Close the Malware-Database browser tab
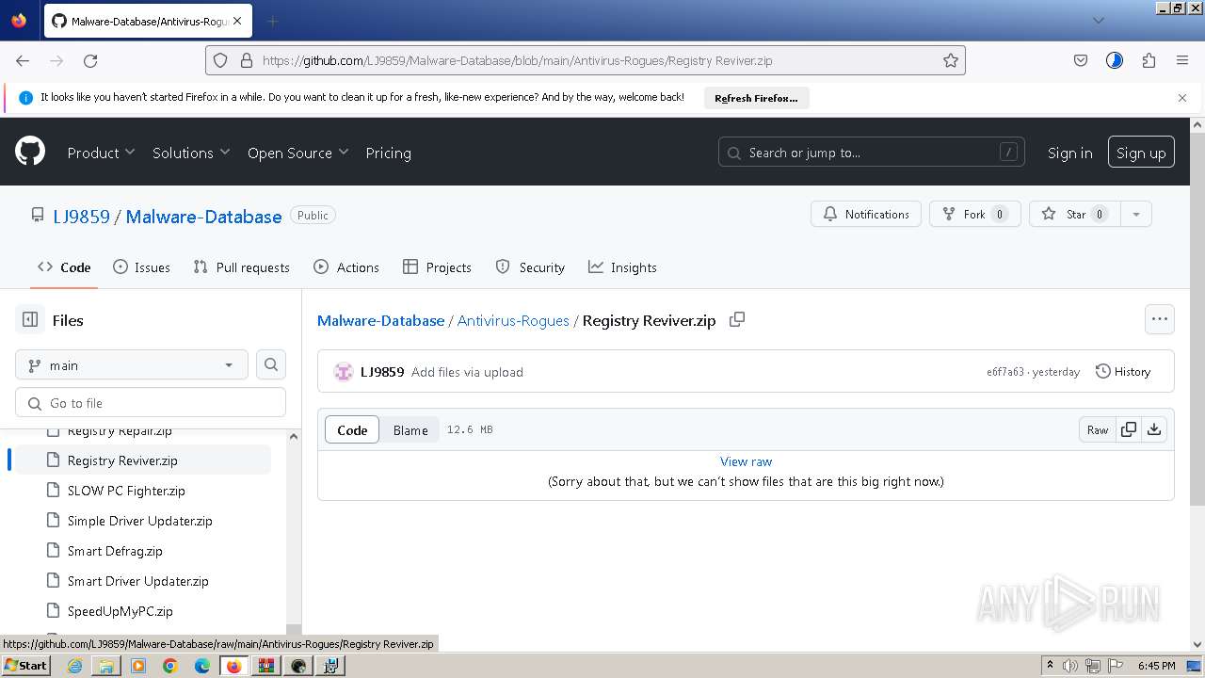The height and width of the screenshot is (678, 1205). tap(236, 21)
